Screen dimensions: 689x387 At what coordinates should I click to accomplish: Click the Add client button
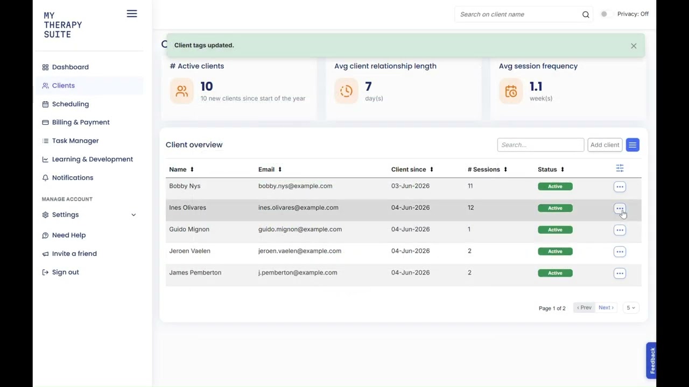605,145
